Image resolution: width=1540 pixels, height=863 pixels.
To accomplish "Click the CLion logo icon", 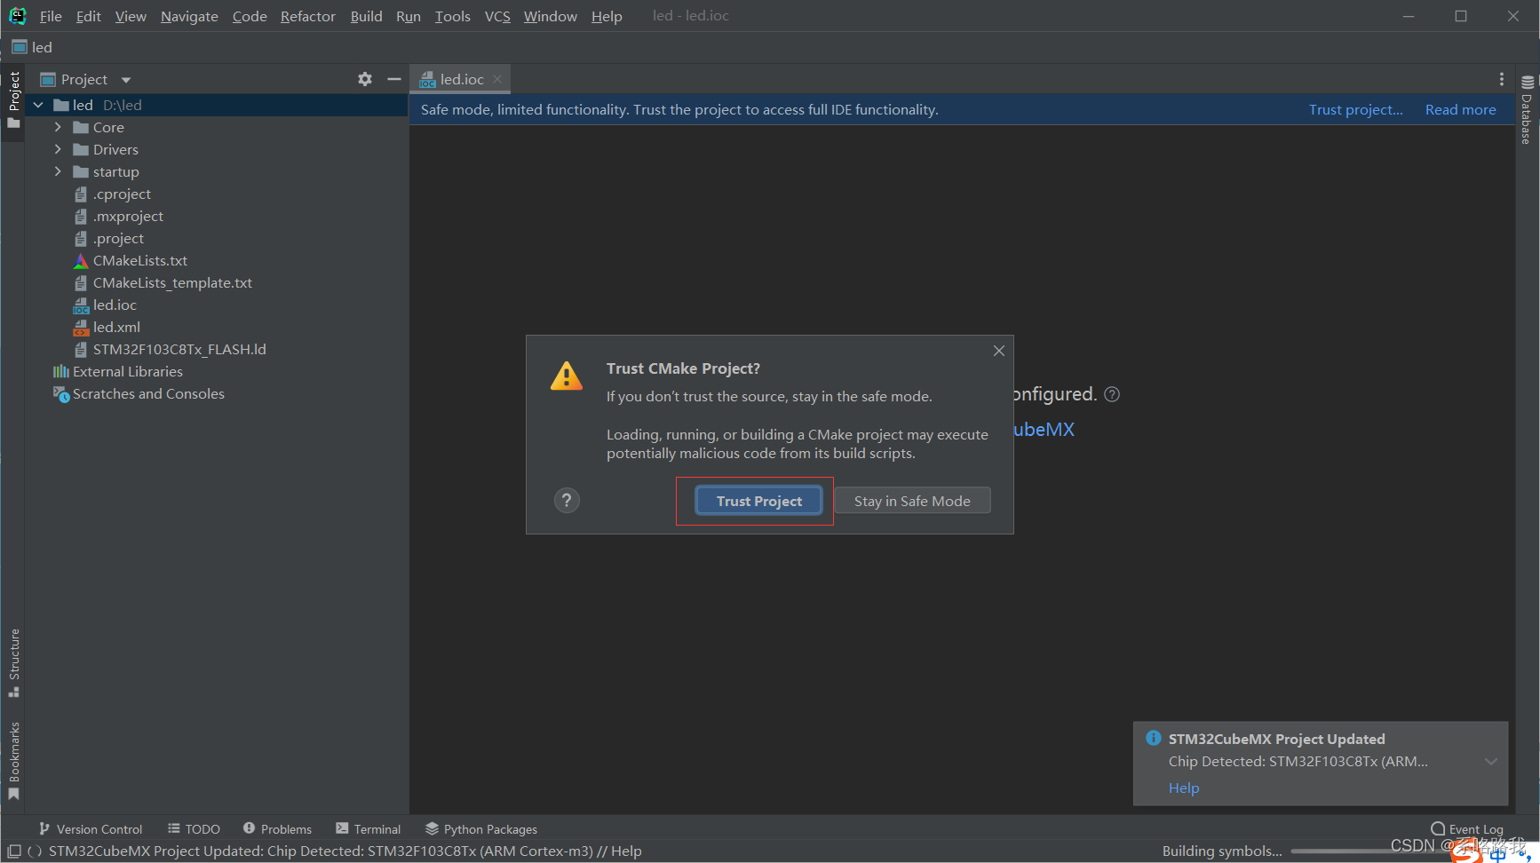I will click(x=17, y=16).
